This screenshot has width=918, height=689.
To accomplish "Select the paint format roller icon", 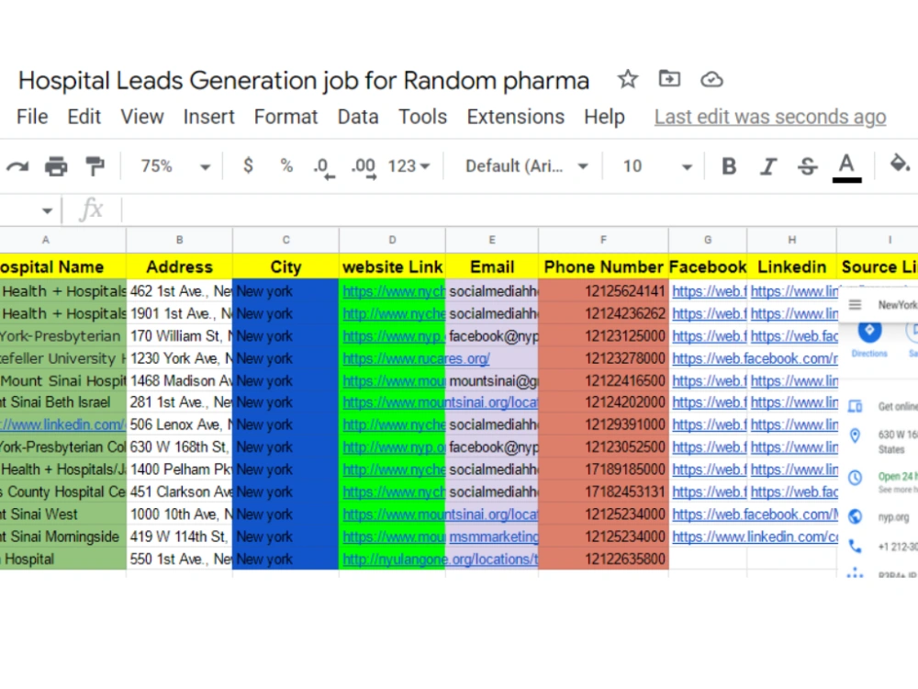I will point(95,166).
